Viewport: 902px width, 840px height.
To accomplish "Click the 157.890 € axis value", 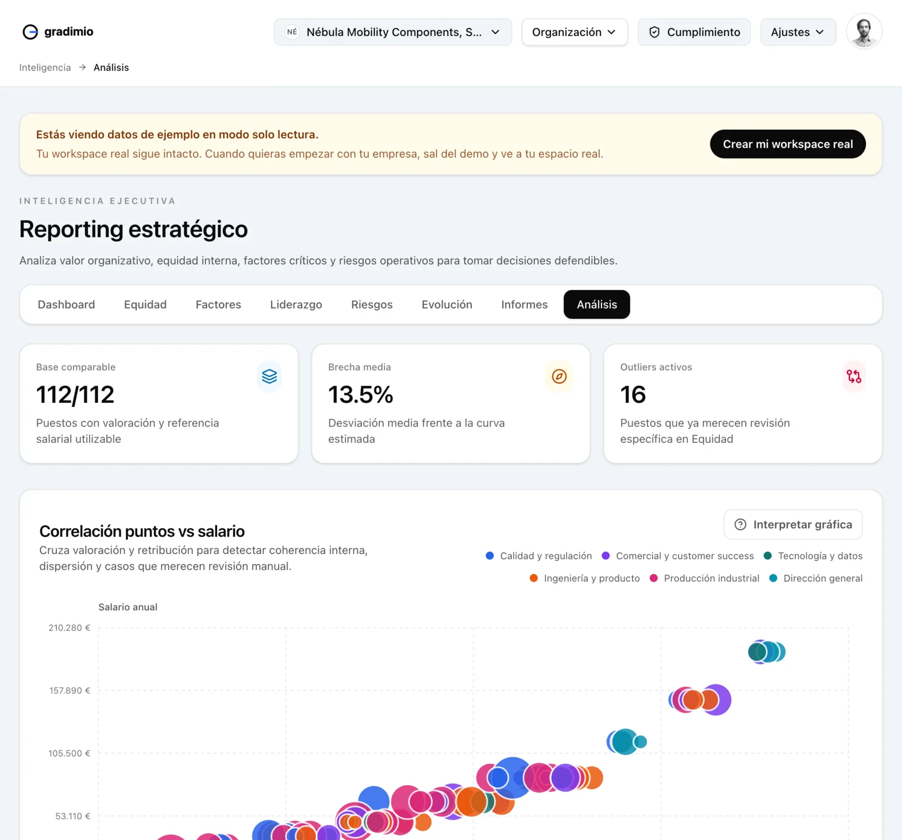I will 69,691.
